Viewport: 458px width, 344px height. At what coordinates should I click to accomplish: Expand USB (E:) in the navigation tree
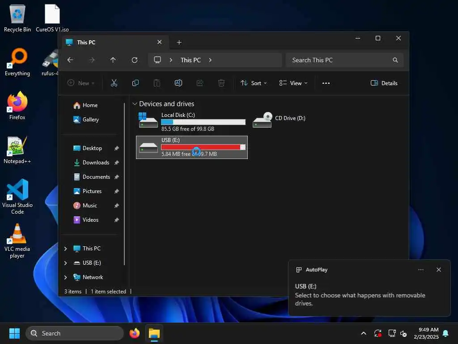(65, 263)
